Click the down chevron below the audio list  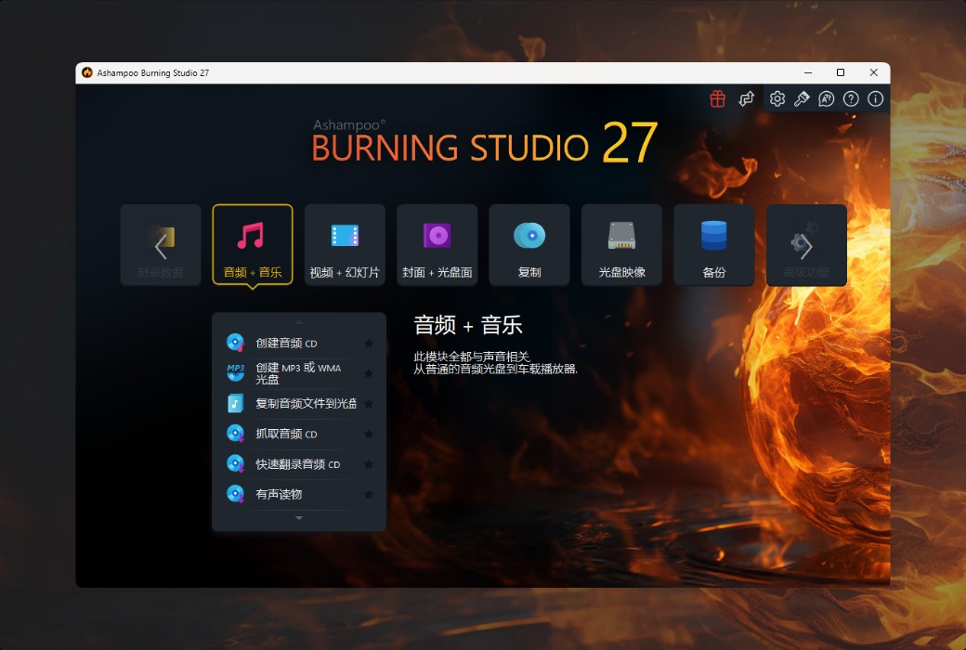(x=298, y=518)
